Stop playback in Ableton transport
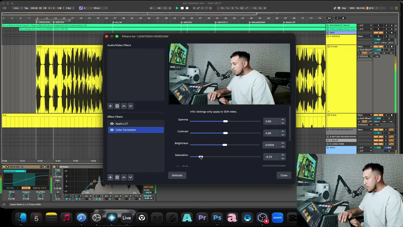This screenshot has width=403, height=227. tap(182, 8)
